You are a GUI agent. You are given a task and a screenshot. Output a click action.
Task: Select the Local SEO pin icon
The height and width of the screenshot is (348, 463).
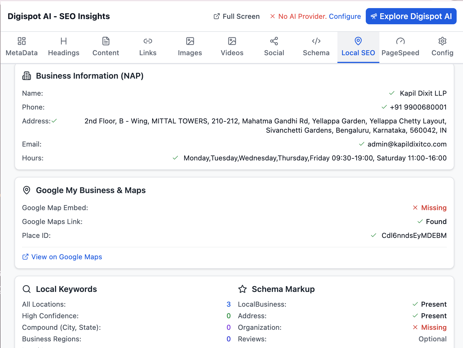pos(358,41)
